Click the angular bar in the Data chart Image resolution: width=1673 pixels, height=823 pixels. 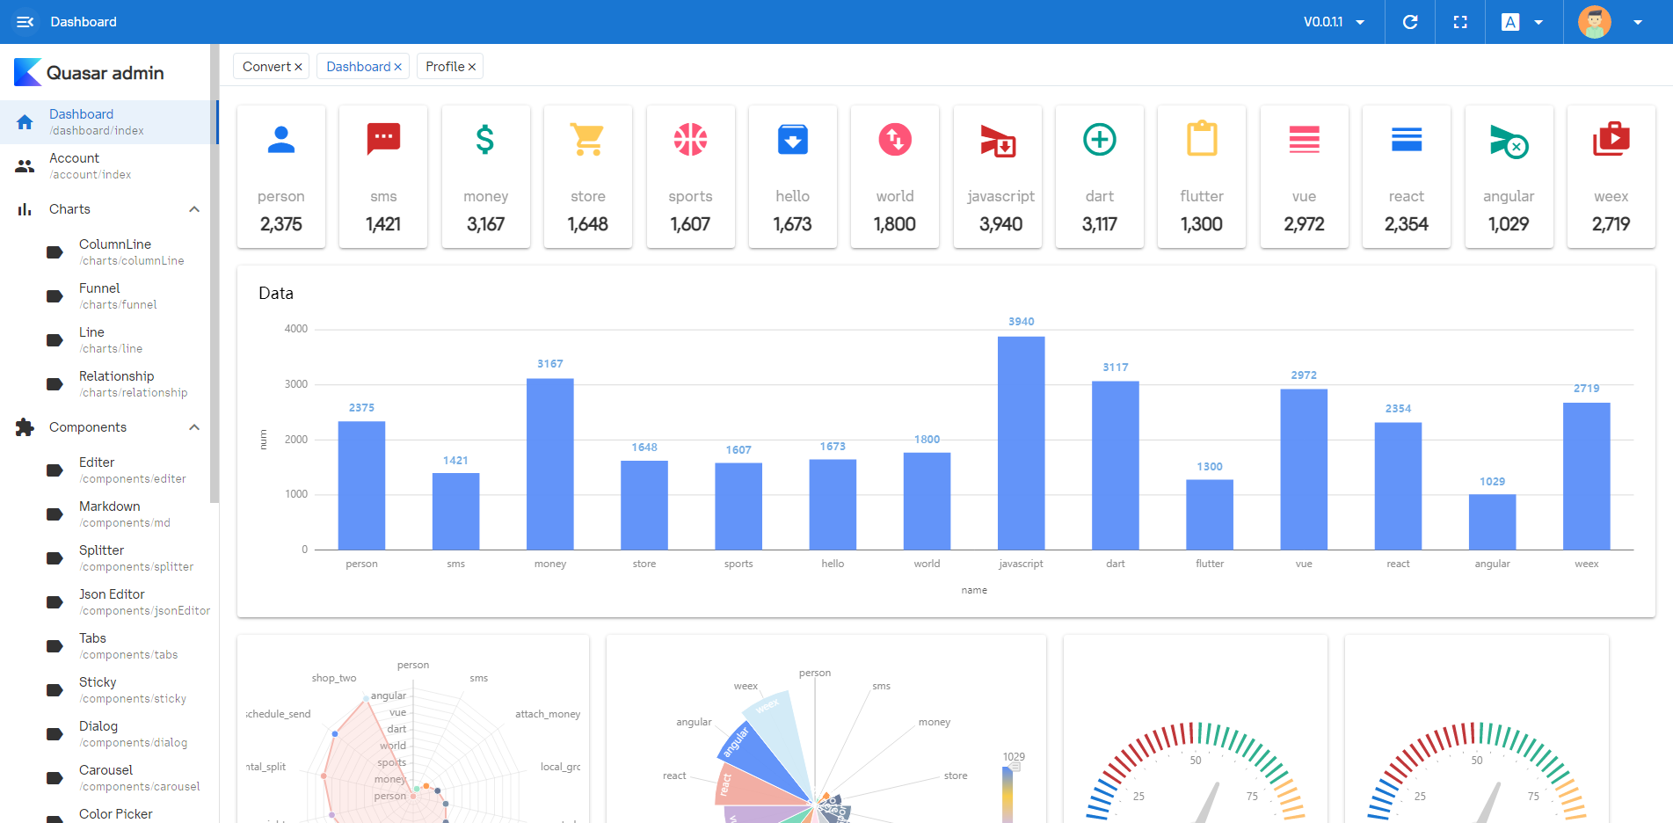click(x=1492, y=522)
